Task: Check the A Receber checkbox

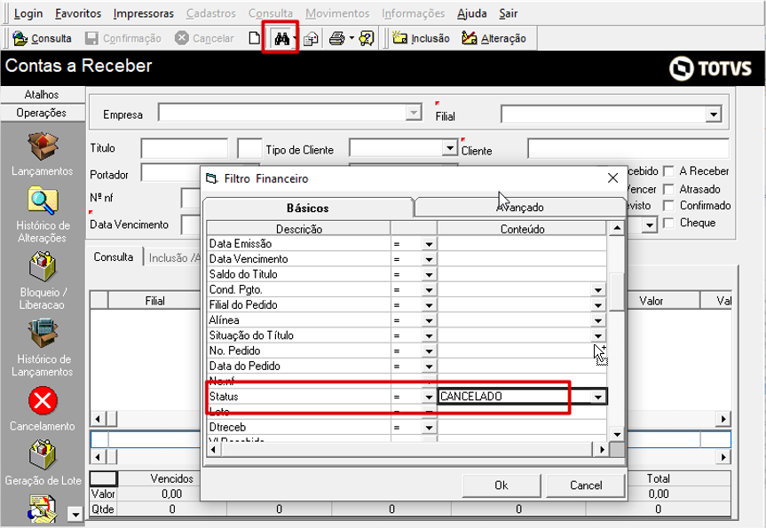Action: tap(668, 171)
